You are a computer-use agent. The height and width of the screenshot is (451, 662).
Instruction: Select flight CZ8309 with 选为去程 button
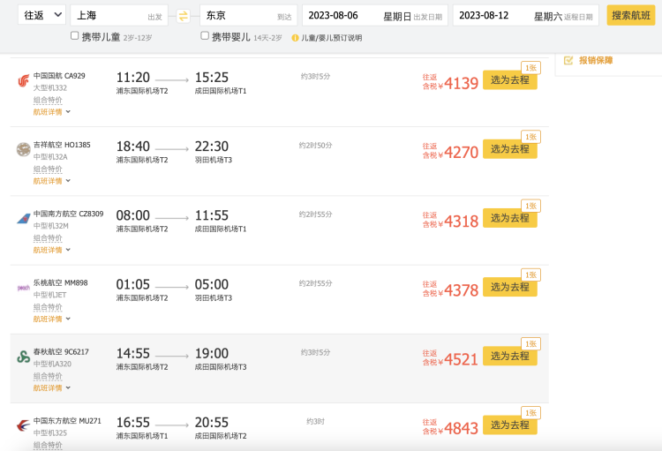pos(509,218)
